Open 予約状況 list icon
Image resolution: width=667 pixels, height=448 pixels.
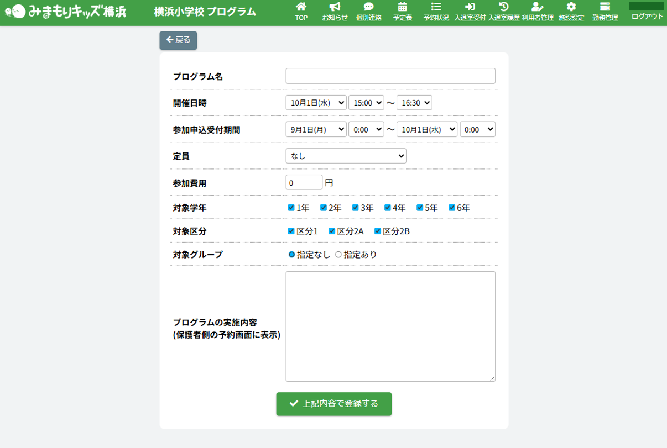[x=436, y=7]
